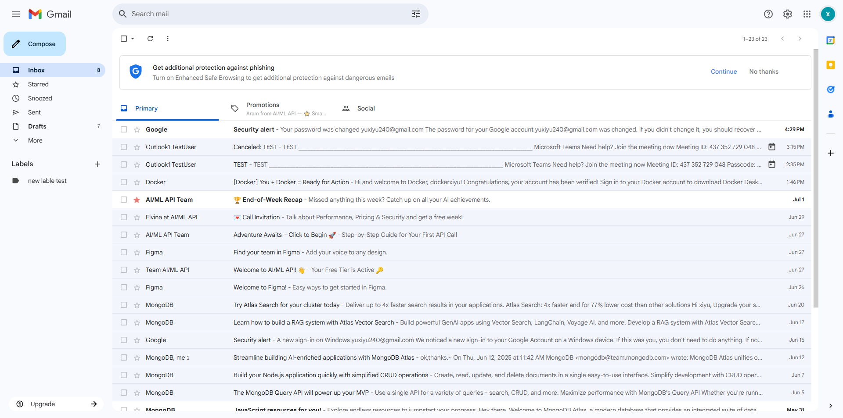Check the AI/ML API Team End-of-Week Recap checkbox

click(124, 200)
